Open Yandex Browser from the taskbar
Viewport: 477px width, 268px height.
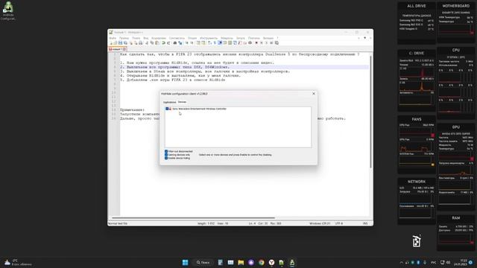[x=271, y=262]
